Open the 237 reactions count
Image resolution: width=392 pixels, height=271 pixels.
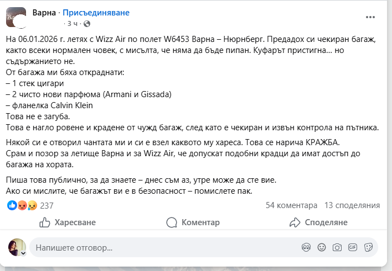[47, 205]
